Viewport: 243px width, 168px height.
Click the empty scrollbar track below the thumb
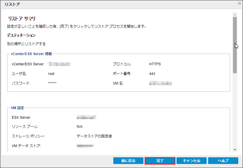[x=235, y=111]
